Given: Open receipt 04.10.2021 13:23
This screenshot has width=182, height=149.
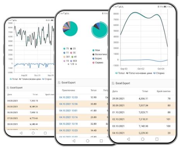Looking at the screenshot, I should click(68, 131).
